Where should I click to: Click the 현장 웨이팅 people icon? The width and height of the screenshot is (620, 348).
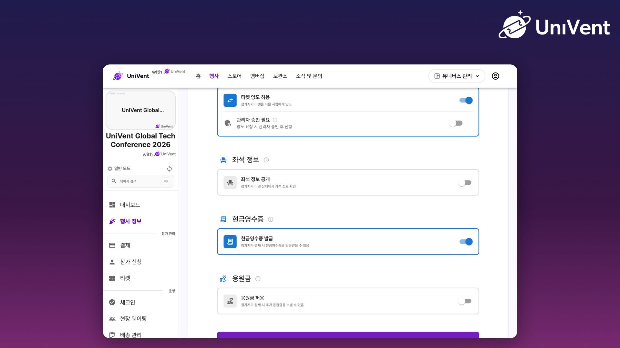(x=112, y=319)
